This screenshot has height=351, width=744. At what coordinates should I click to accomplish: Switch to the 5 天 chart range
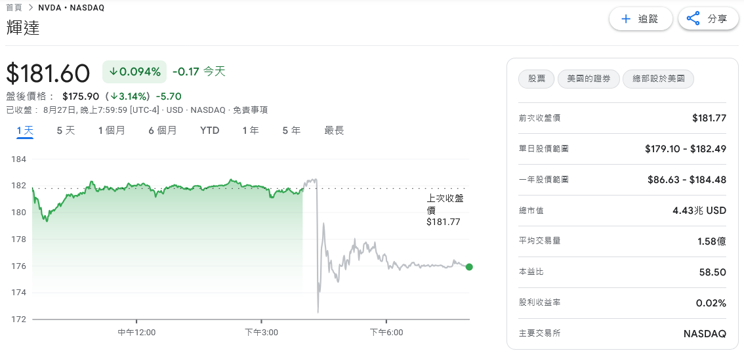tap(66, 131)
